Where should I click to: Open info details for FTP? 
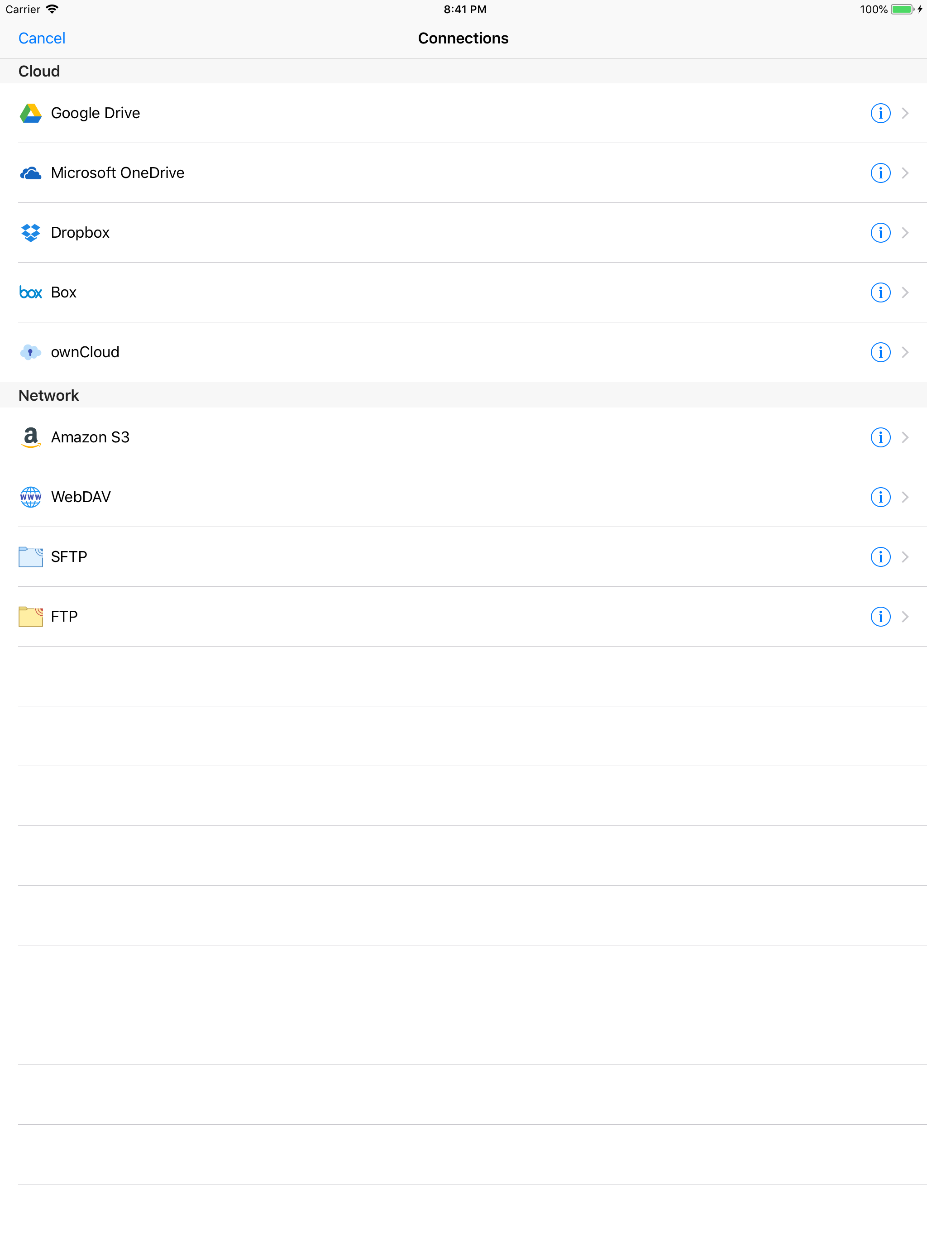click(x=880, y=617)
